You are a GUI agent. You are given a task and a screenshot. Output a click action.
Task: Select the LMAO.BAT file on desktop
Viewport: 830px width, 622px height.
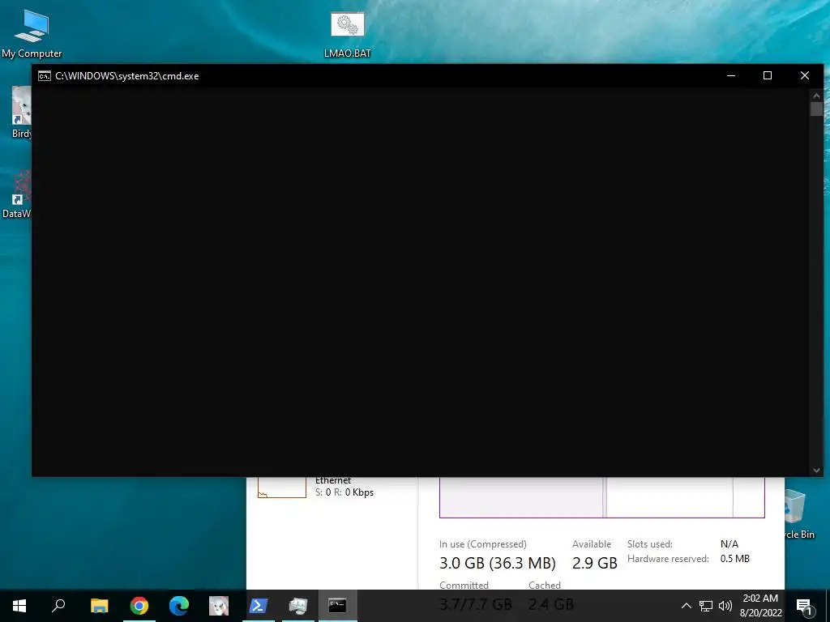click(x=347, y=34)
